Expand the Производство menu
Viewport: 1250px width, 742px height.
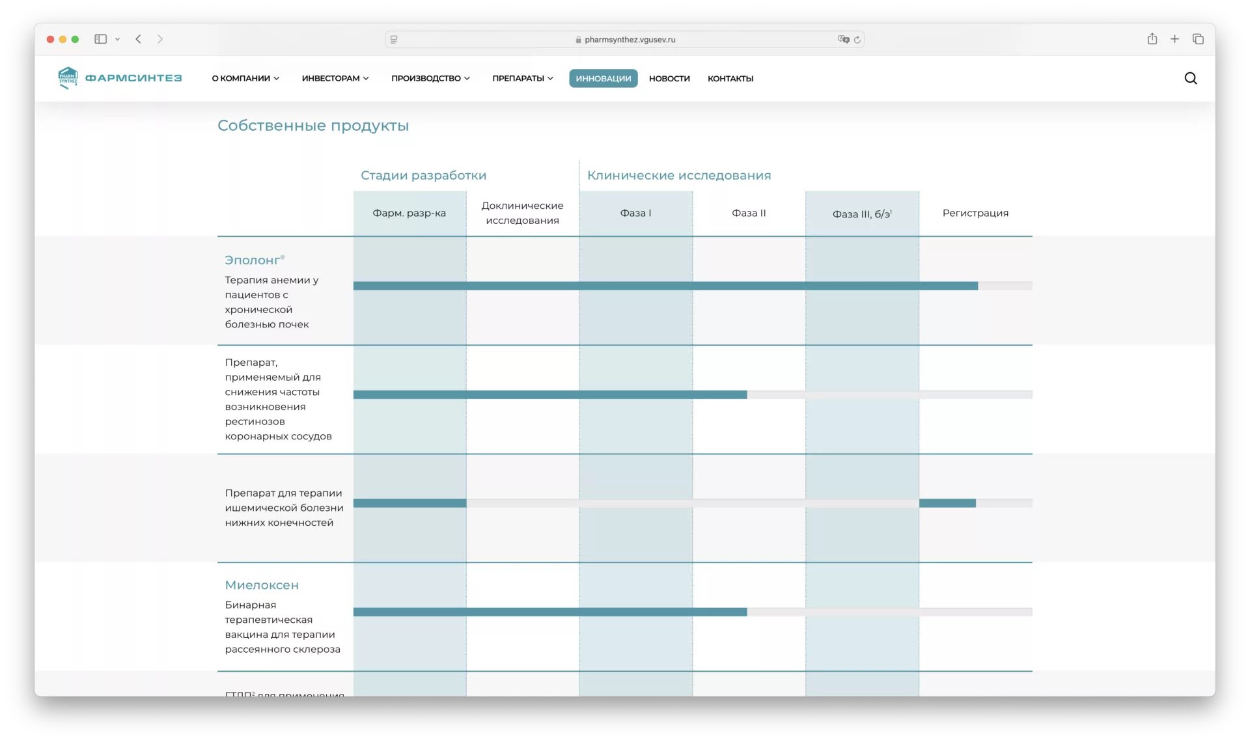tap(430, 78)
